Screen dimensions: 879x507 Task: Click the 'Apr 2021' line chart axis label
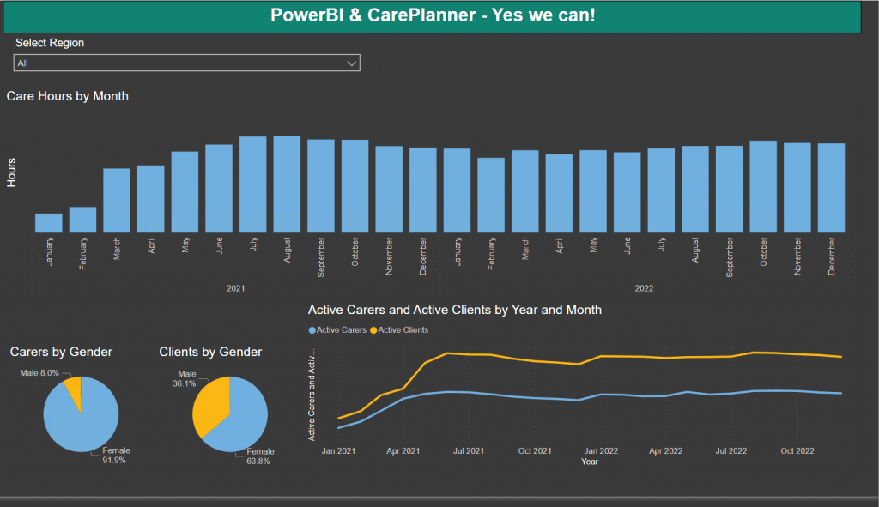403,451
